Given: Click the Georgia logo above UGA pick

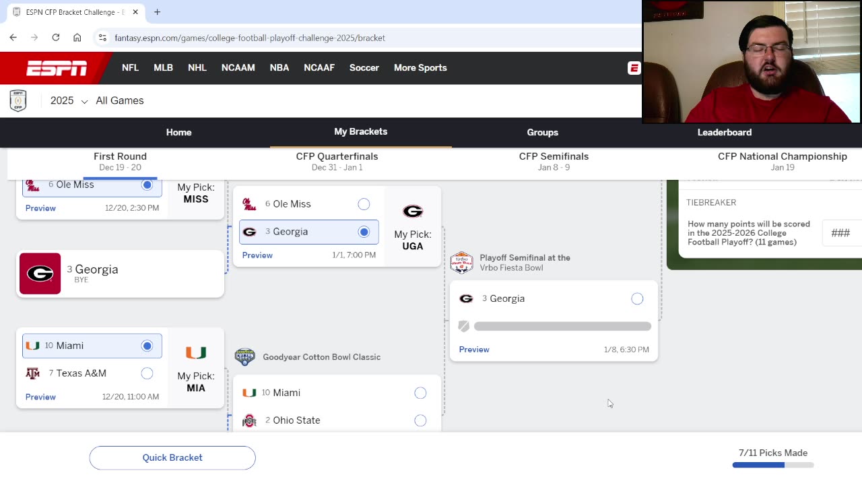Looking at the screenshot, I should [413, 212].
